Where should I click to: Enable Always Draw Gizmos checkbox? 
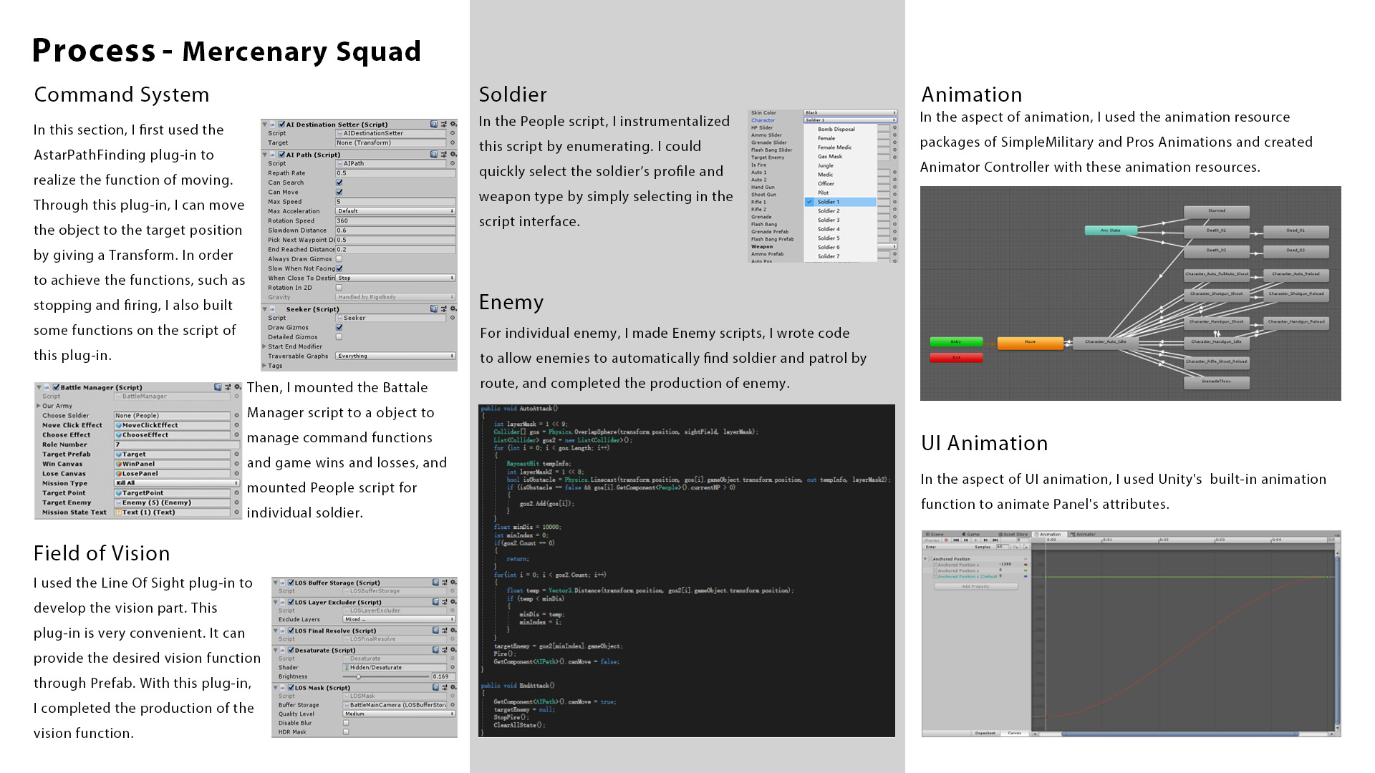tap(339, 259)
